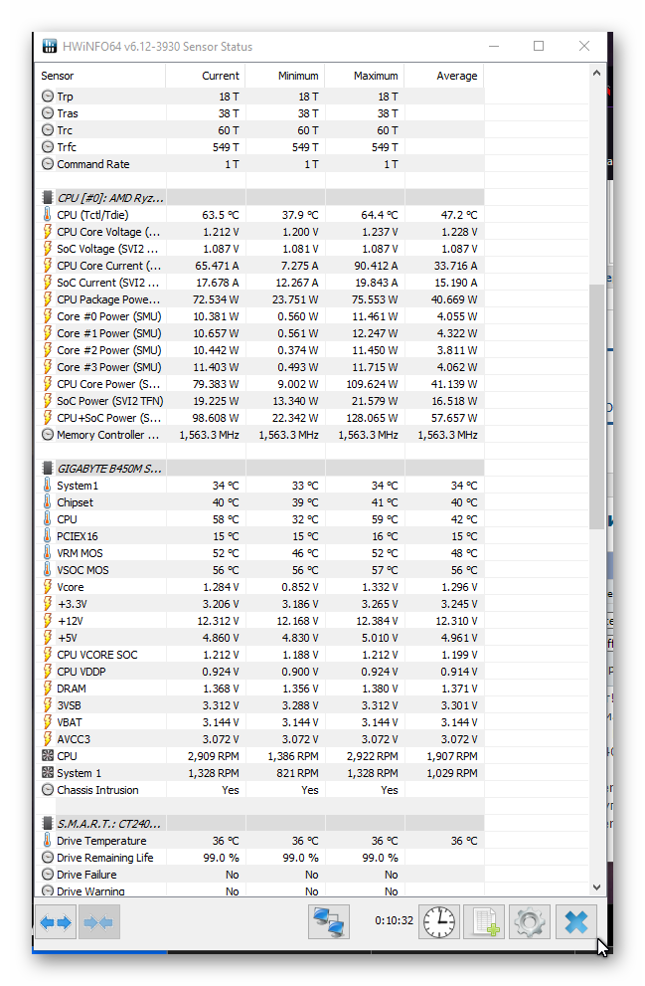Select the PCIEX16 temperature row
Viewport: 645px width, 986px height.
260,536
